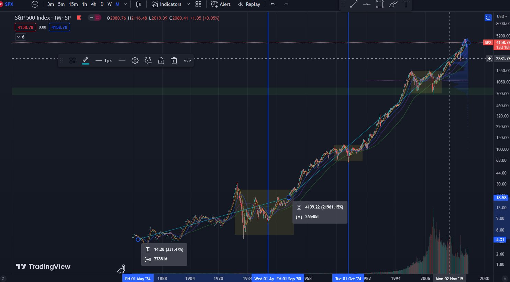The image size is (510, 282).
Task: Click the red 4158.78 sell button
Action: click(x=25, y=27)
